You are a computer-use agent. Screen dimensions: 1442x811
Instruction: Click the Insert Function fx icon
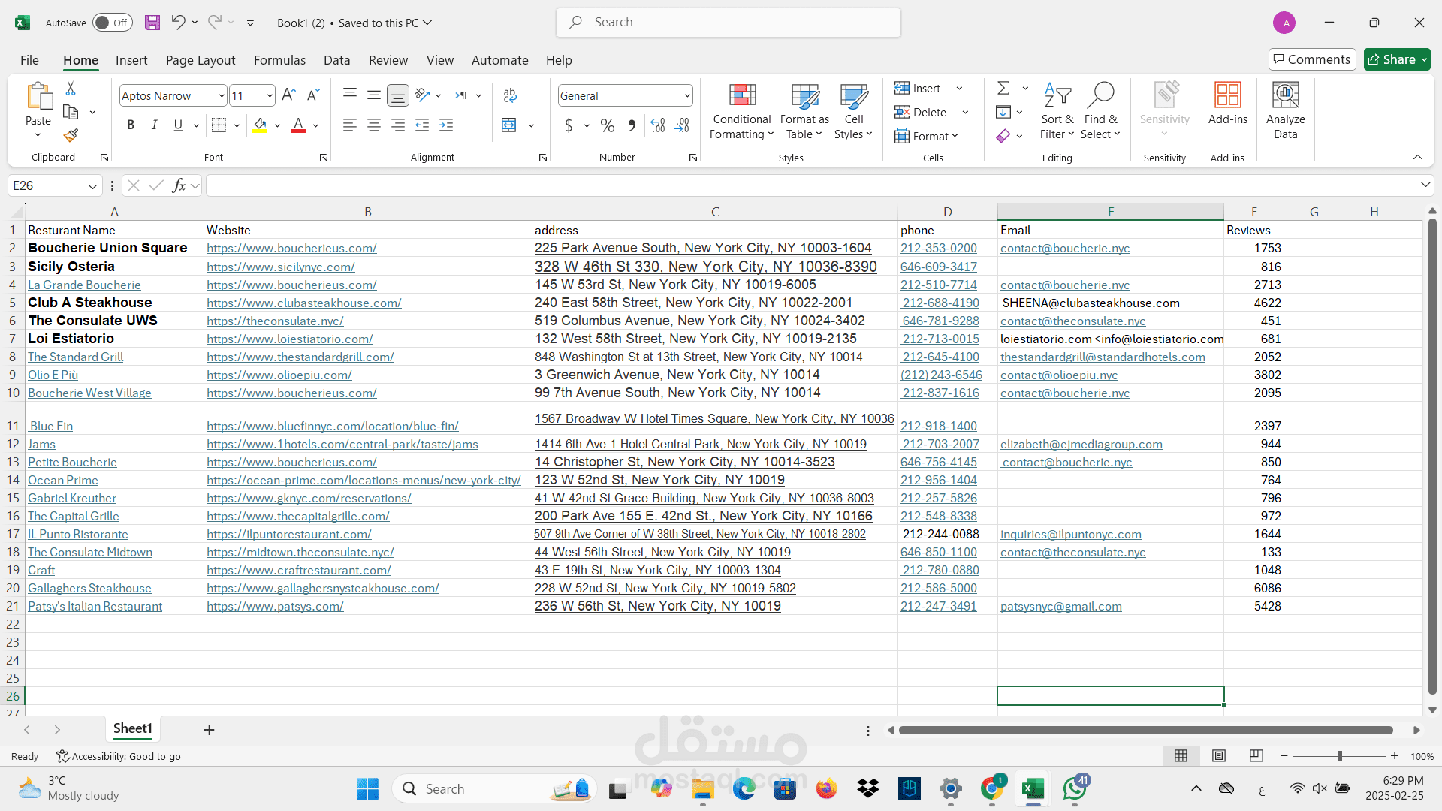(179, 185)
